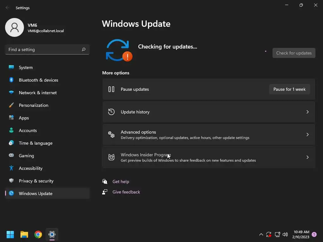Open the Windows Start menu
The image size is (323, 242).
tap(10, 234)
